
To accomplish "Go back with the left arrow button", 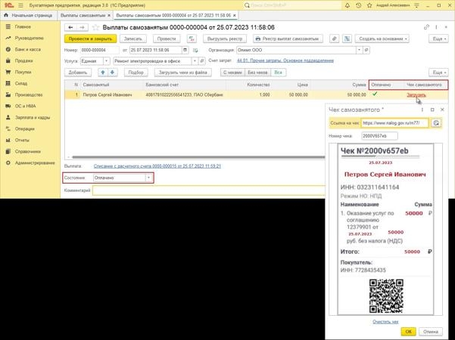I will coord(71,27).
